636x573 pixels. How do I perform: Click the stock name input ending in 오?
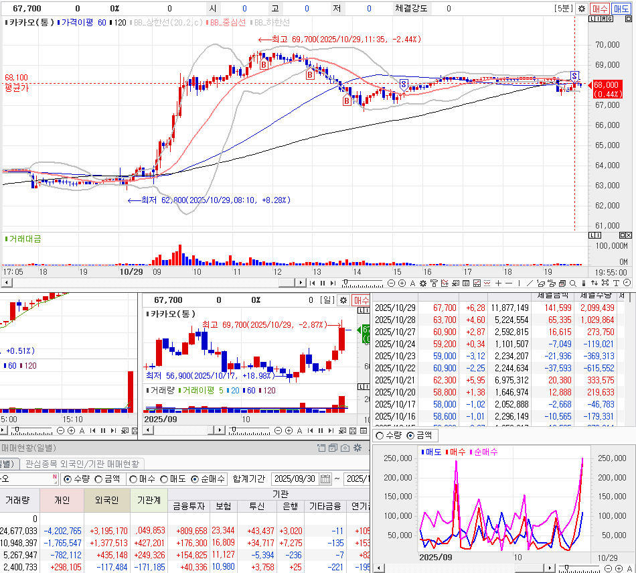click(28, 479)
